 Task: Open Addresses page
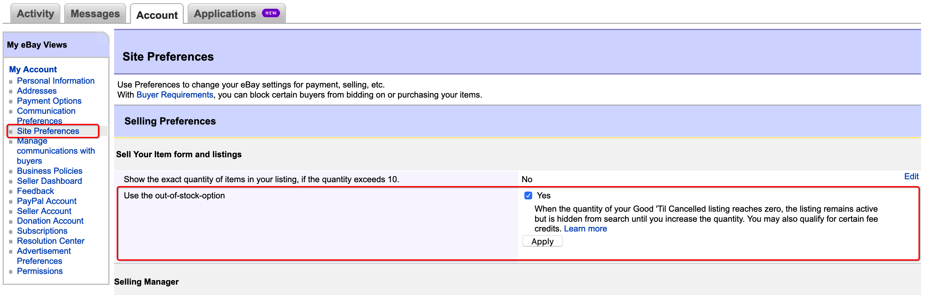37,91
